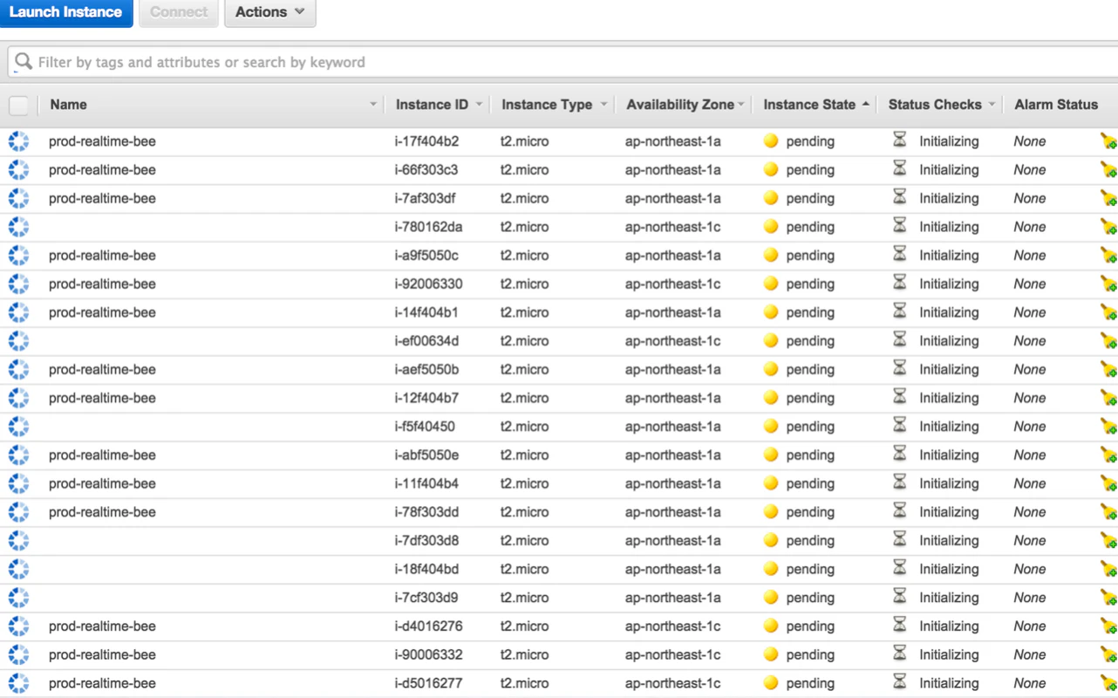The height and width of the screenshot is (698, 1118).
Task: Click the yellow pending indicator for i-7cf303d9
Action: 771,597
